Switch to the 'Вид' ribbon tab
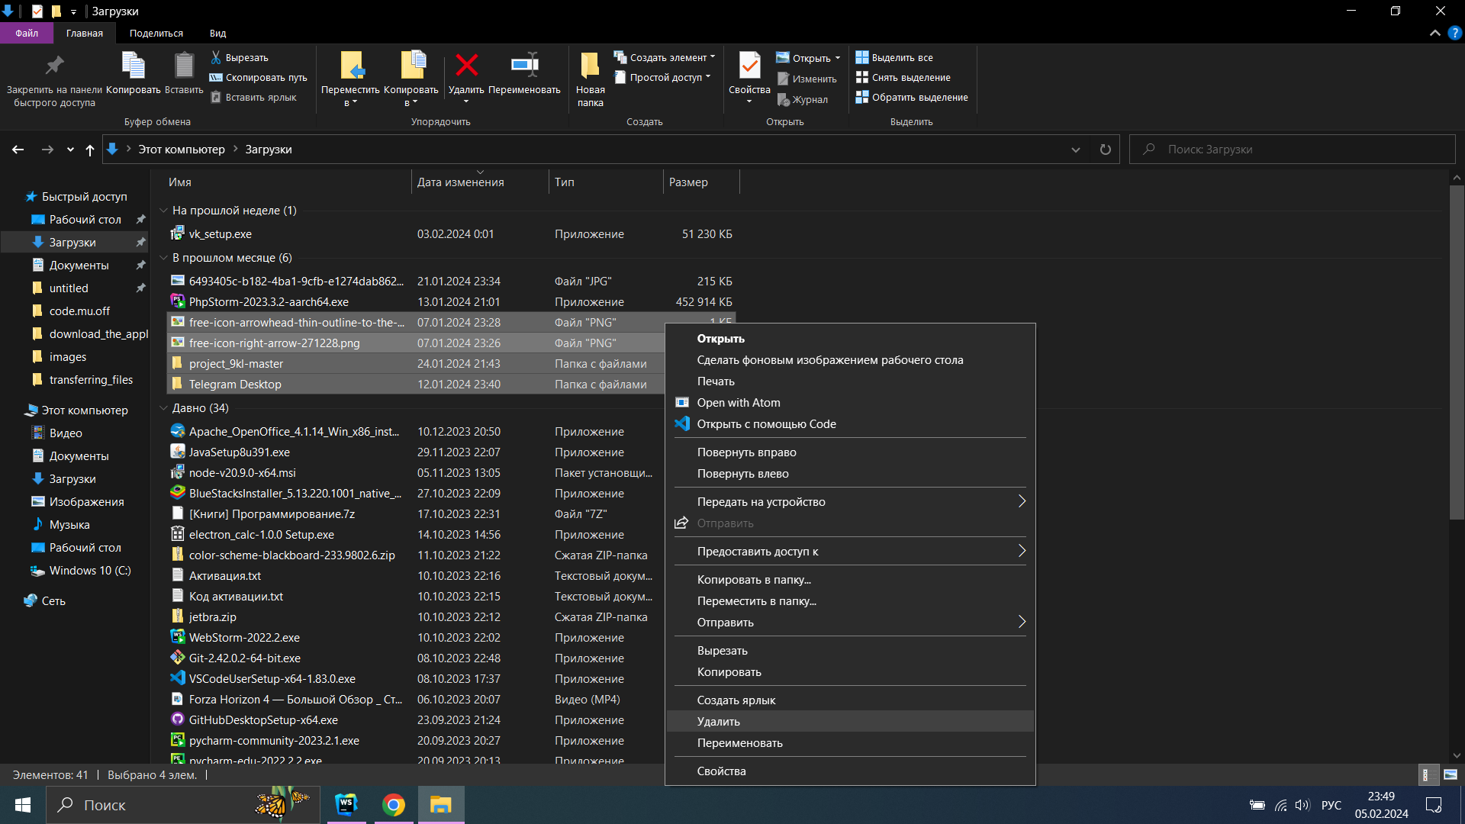The width and height of the screenshot is (1465, 824). (217, 33)
